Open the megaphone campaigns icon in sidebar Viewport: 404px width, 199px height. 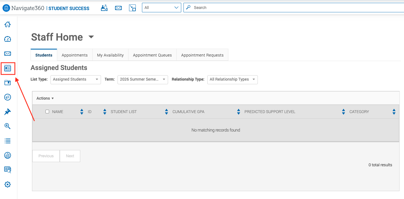[8, 97]
